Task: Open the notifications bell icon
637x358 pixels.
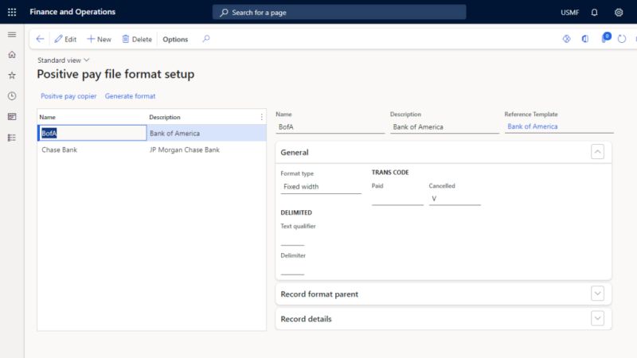Action: tap(594, 12)
